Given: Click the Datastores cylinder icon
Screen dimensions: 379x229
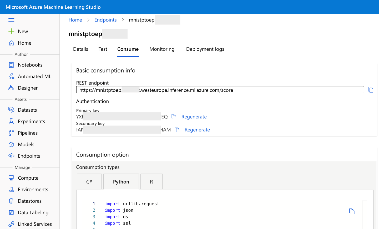Looking at the screenshot, I should pyautogui.click(x=11, y=201).
